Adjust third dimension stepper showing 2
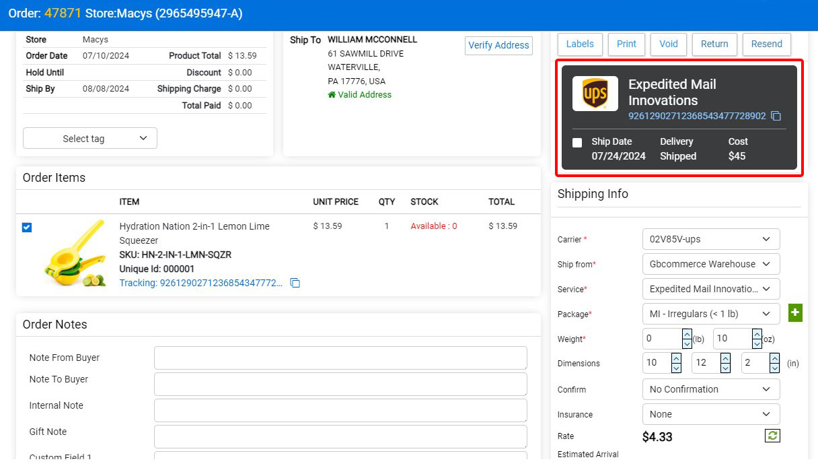The height and width of the screenshot is (470, 818). (775, 363)
